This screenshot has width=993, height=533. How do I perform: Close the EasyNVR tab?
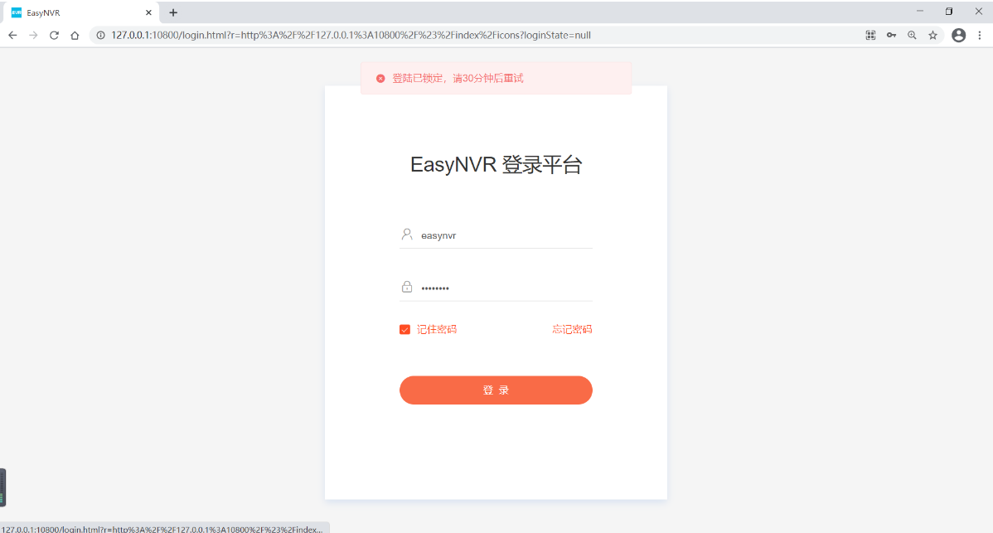149,12
